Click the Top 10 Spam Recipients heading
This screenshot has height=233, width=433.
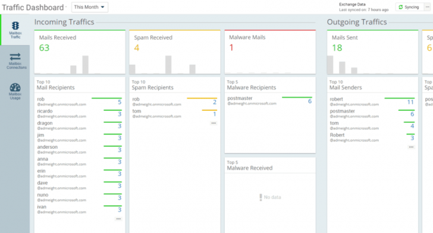pos(152,85)
